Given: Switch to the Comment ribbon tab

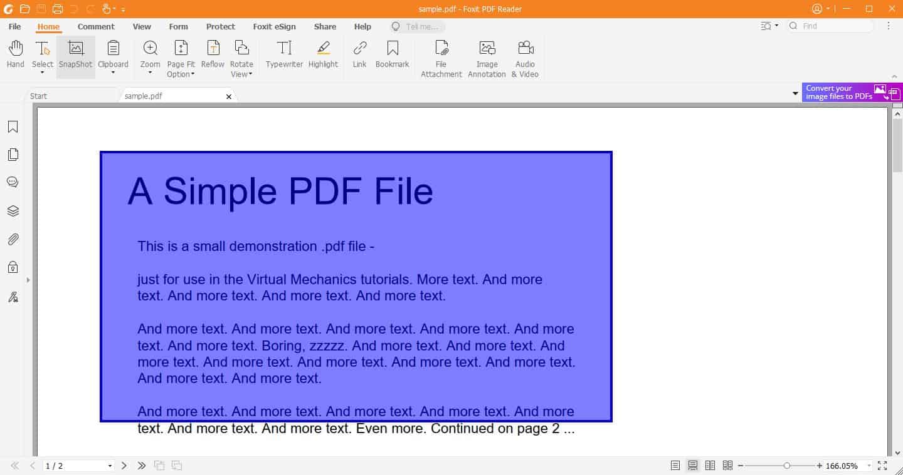Looking at the screenshot, I should [x=96, y=26].
